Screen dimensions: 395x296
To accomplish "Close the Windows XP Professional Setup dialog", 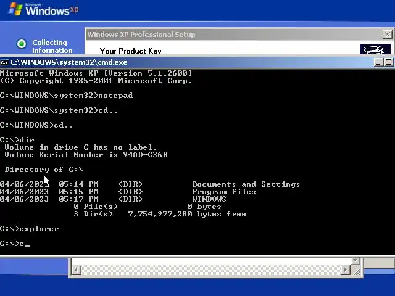I will coord(388,35).
